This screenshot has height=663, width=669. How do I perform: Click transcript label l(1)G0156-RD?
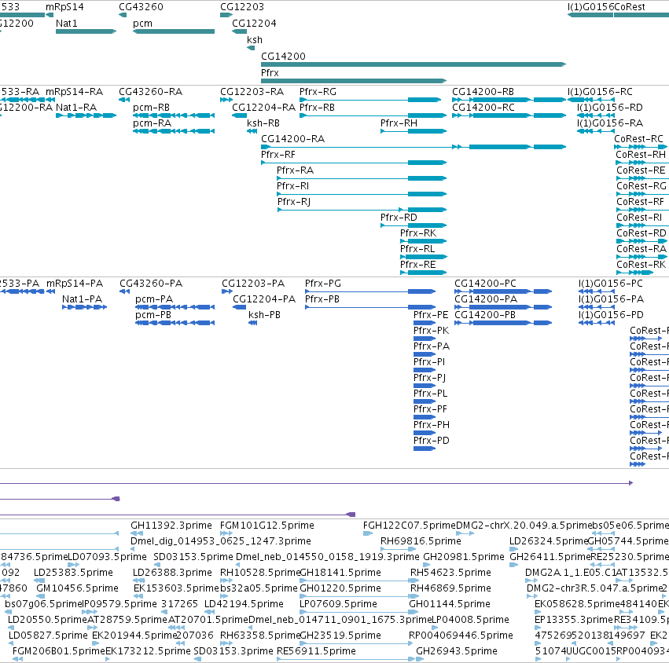[x=610, y=108]
